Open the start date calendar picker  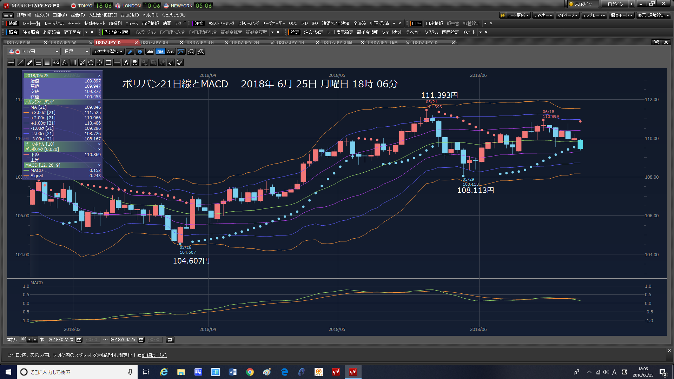point(79,340)
